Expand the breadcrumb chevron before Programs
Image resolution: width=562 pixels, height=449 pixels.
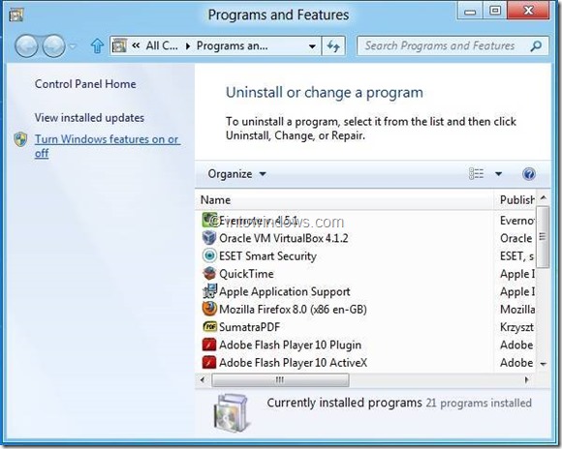click(187, 46)
